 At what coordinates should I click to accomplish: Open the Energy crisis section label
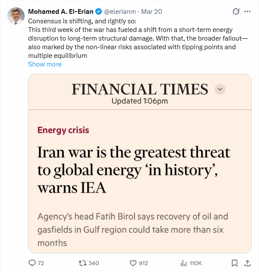point(63,130)
